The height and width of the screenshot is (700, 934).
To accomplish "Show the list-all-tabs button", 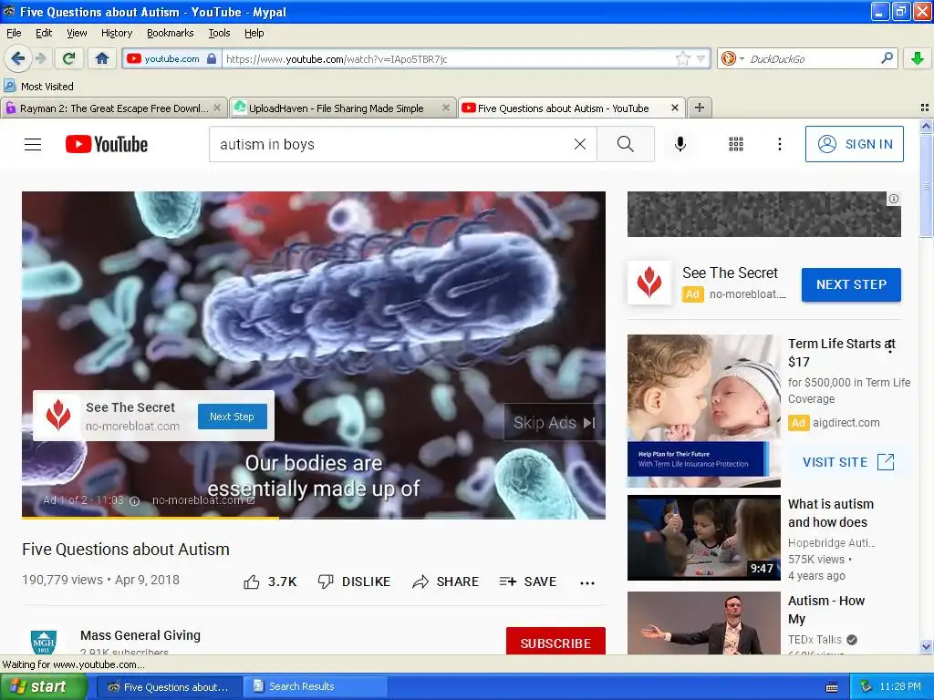I will click(925, 108).
